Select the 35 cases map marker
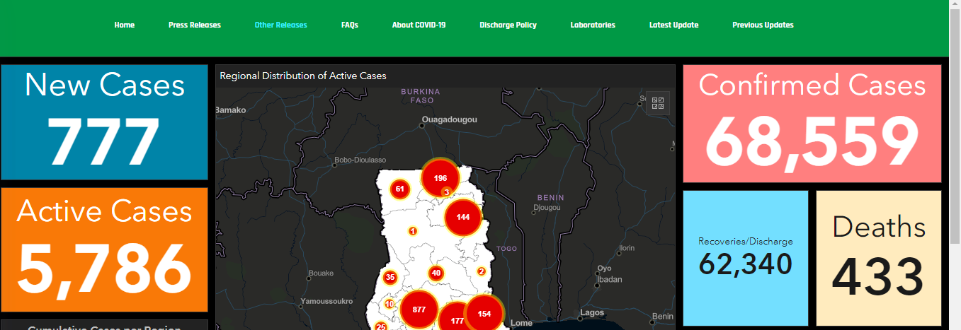 [389, 277]
